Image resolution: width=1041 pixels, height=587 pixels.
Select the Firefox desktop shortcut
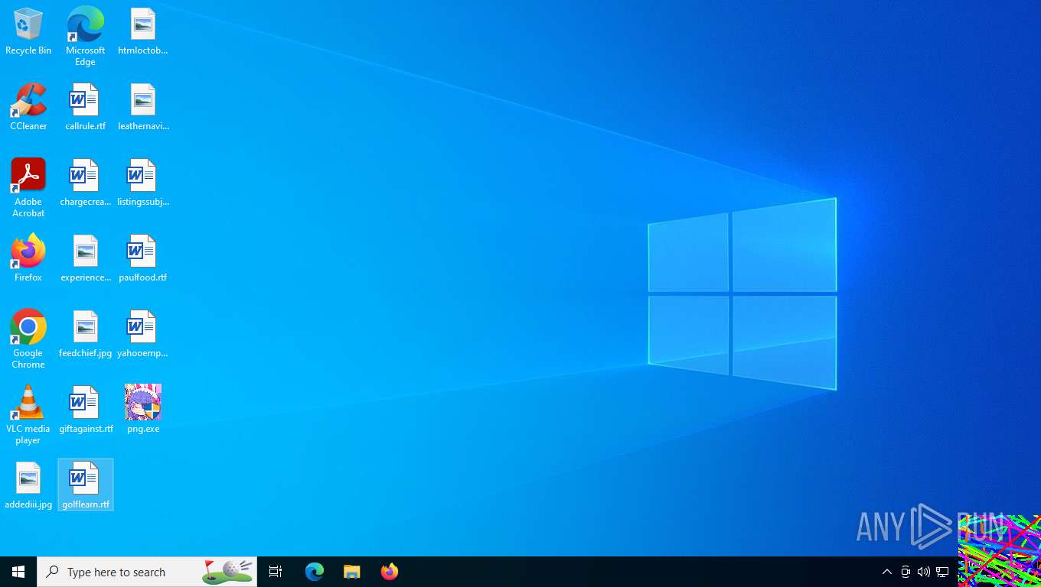[28, 259]
